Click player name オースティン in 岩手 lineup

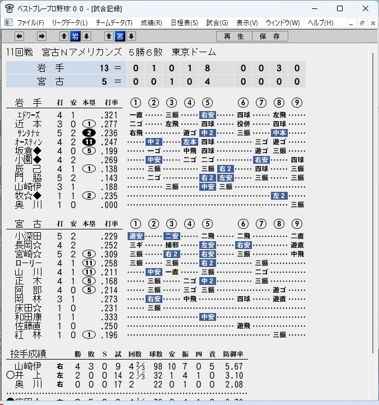(x=29, y=142)
